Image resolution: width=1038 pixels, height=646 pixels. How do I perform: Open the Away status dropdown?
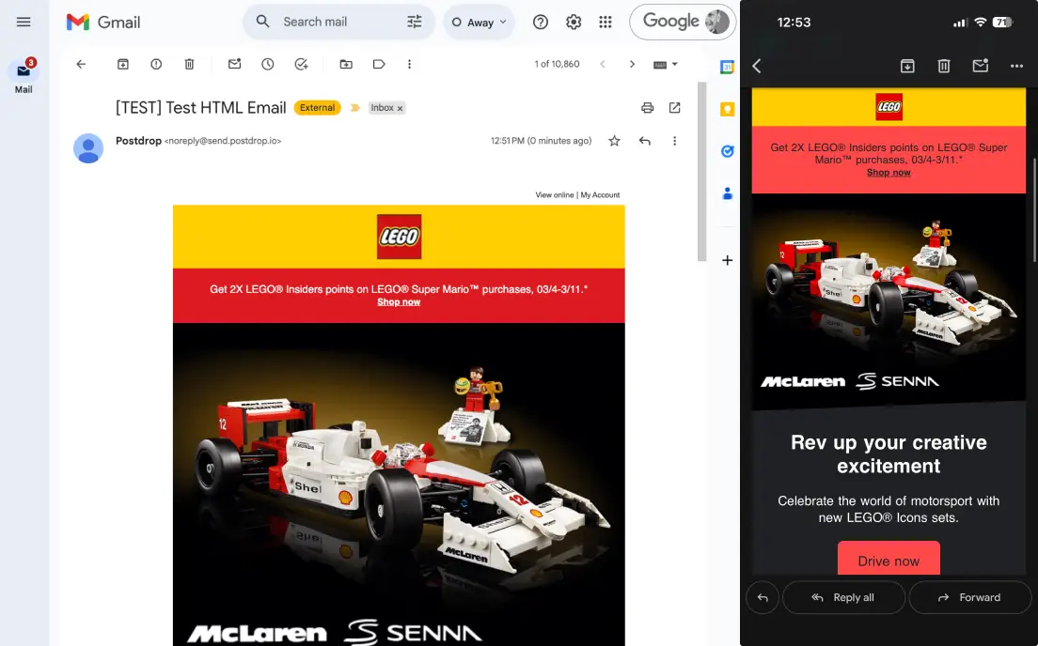click(x=479, y=21)
